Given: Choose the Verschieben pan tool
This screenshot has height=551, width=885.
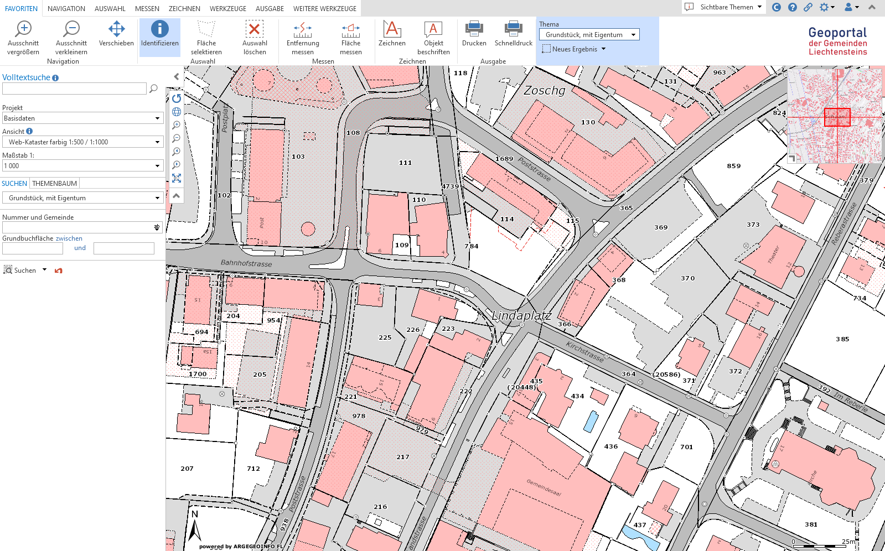Looking at the screenshot, I should [x=116, y=34].
